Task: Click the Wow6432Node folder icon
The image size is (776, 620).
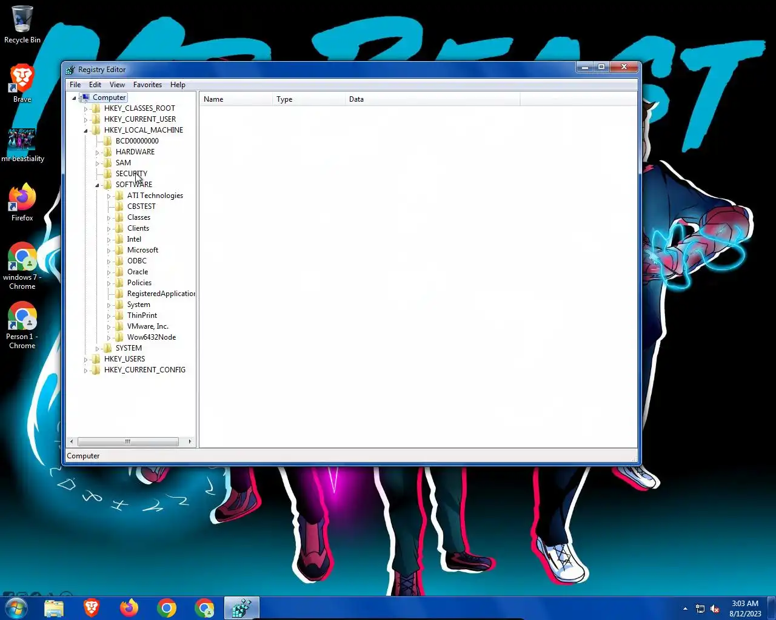Action: tap(119, 337)
